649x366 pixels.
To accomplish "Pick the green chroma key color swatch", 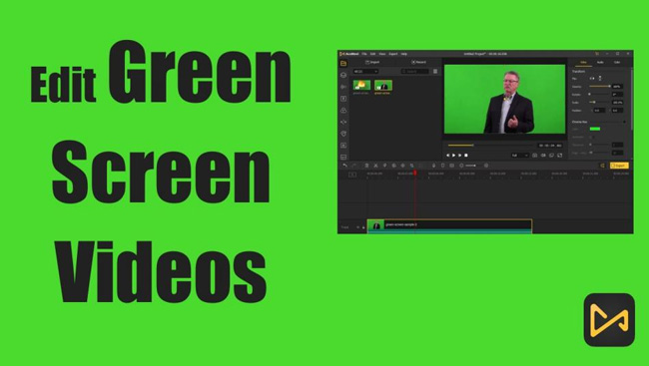I will click(x=595, y=129).
